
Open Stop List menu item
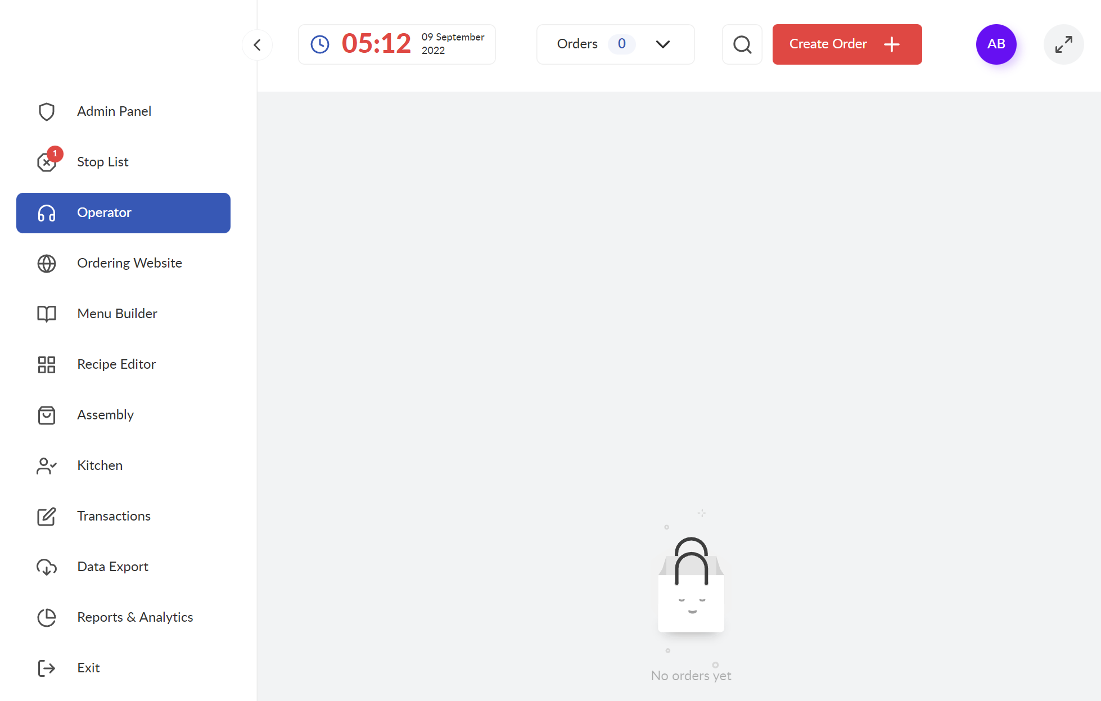[x=123, y=162]
